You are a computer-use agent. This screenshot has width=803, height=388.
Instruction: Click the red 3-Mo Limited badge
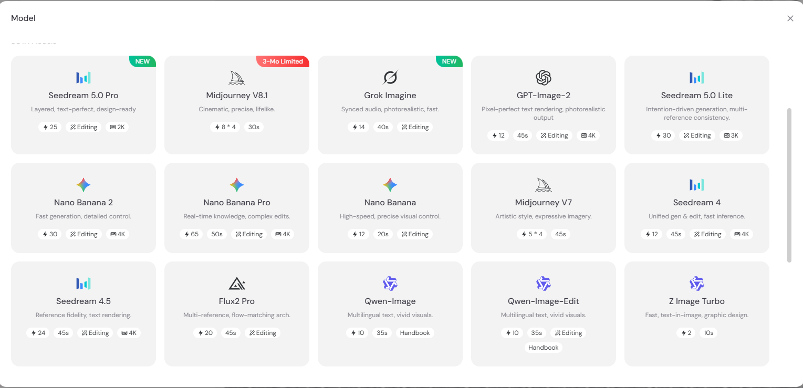pyautogui.click(x=283, y=61)
